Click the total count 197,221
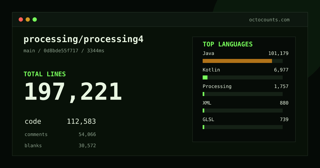This screenshot has height=168, width=320. 73,92
